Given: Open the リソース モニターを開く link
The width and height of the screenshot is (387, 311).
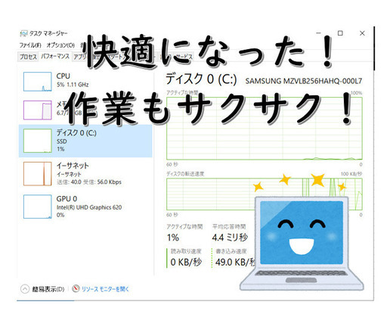Looking at the screenshot, I should tap(105, 289).
